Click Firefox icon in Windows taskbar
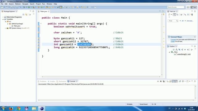The image size is (198, 111). click(x=11, y=108)
